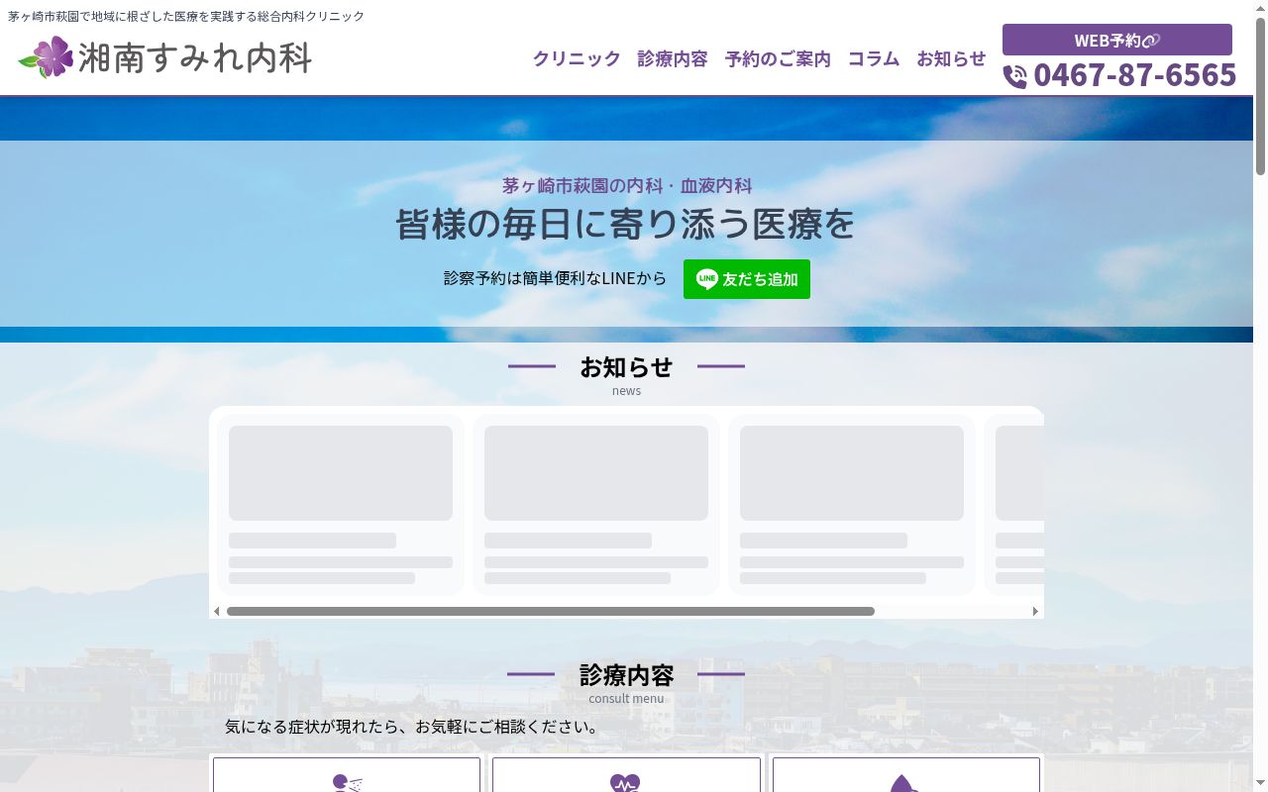Click the coughing person icon card
Screen dimensions: 1268x792
pos(347,775)
